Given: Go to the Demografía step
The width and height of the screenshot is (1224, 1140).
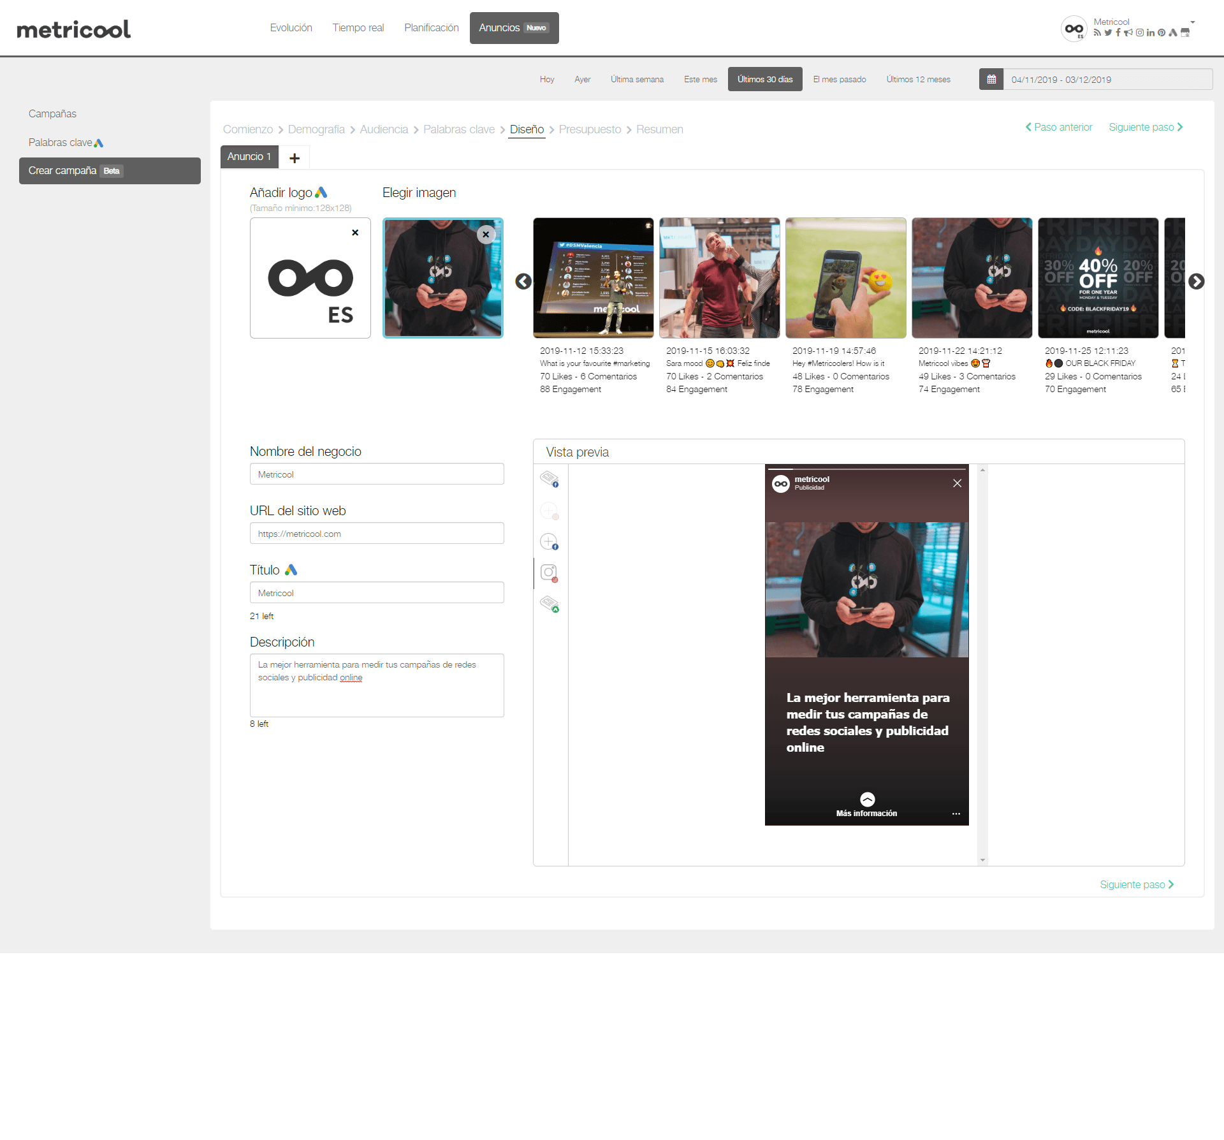Looking at the screenshot, I should [316, 129].
